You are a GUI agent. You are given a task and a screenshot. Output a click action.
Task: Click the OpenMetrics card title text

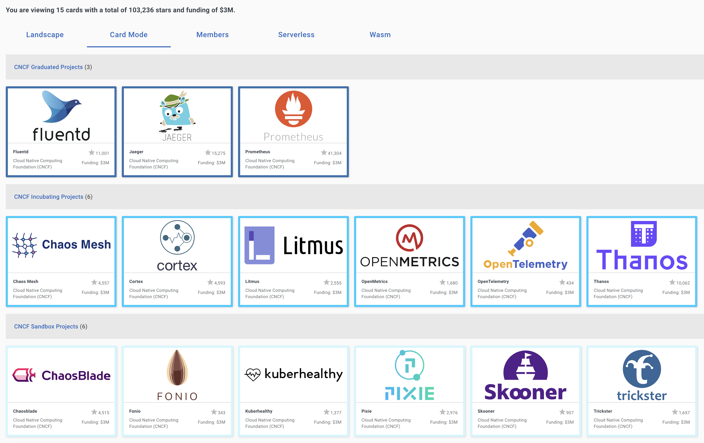pos(374,281)
